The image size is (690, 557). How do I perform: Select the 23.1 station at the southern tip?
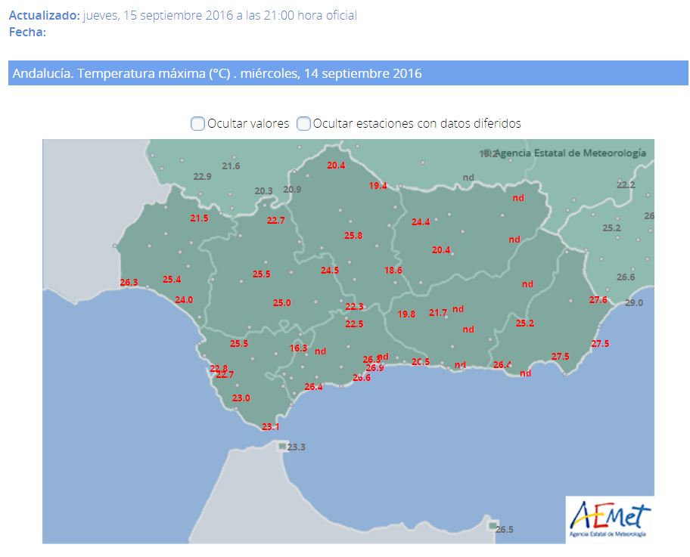(x=270, y=427)
